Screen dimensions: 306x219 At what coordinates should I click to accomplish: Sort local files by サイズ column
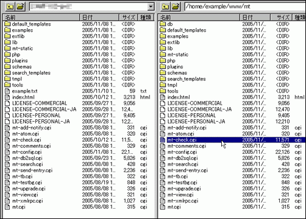[x=129, y=18]
